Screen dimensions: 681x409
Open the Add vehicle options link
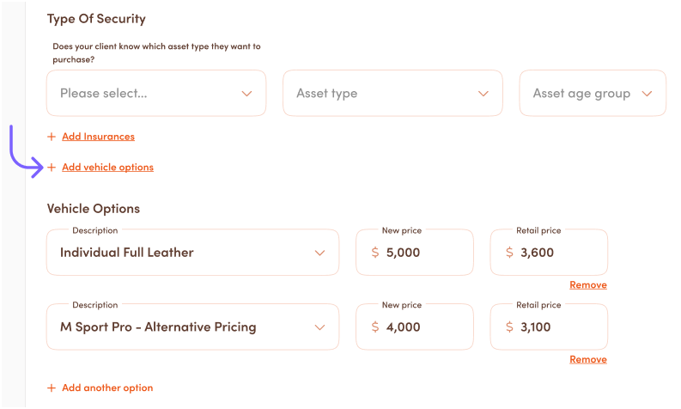tap(107, 168)
